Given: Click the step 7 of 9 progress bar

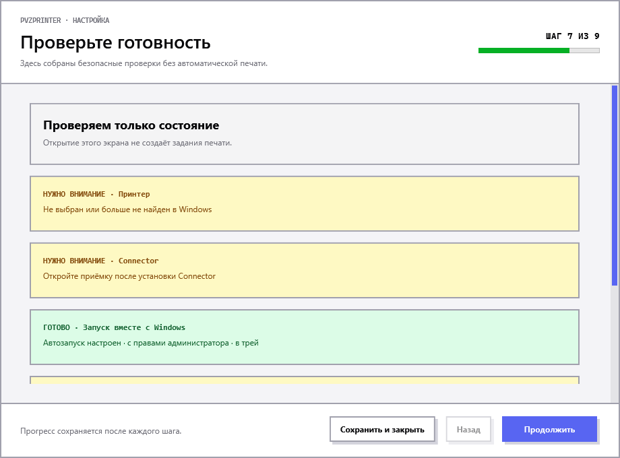Looking at the screenshot, I should coord(539,51).
